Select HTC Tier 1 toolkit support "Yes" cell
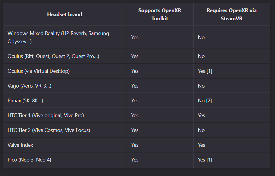Viewport: 275px width, 176px height. pyautogui.click(x=135, y=115)
